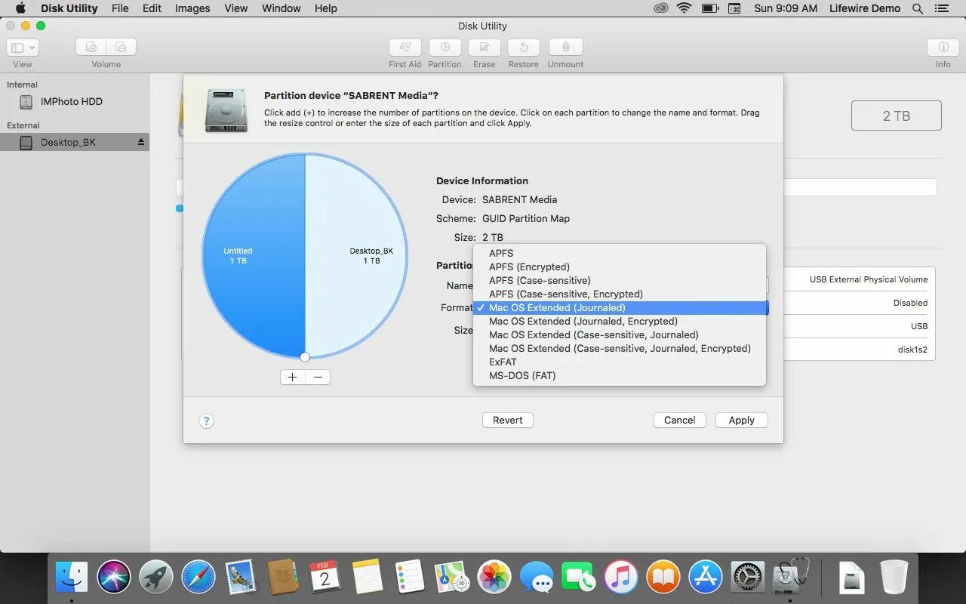Open Messages from the Dock
The width and height of the screenshot is (966, 604).
coord(537,579)
